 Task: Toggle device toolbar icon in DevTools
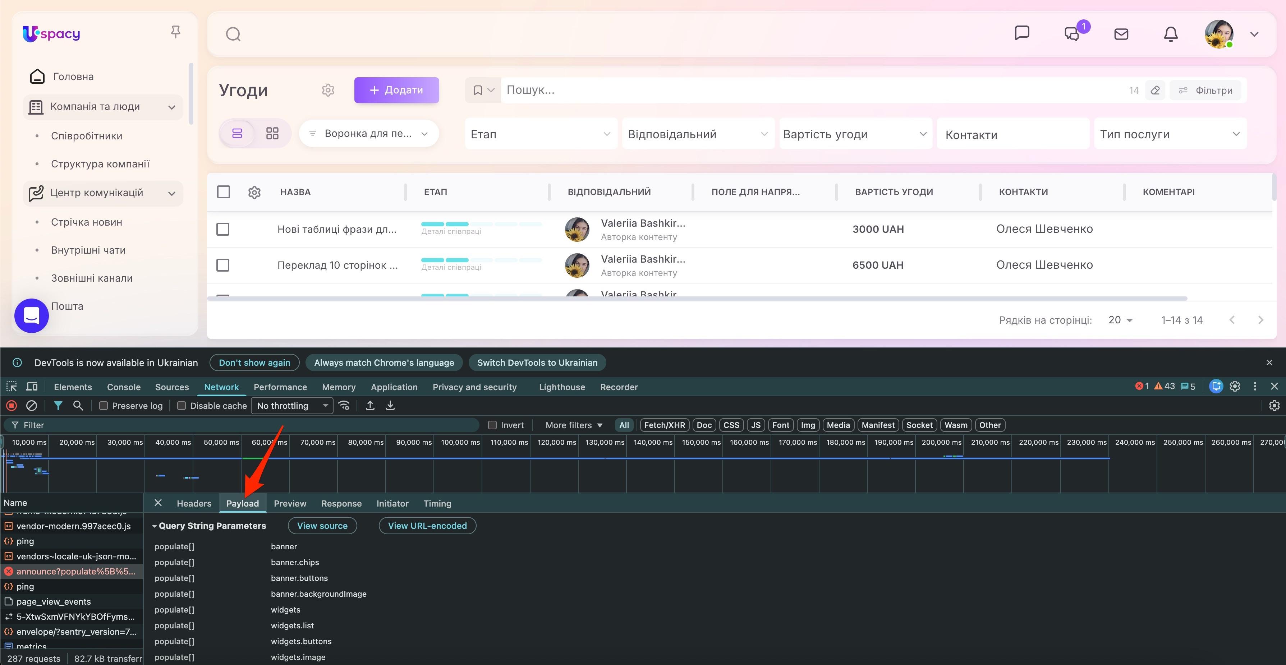pyautogui.click(x=32, y=387)
